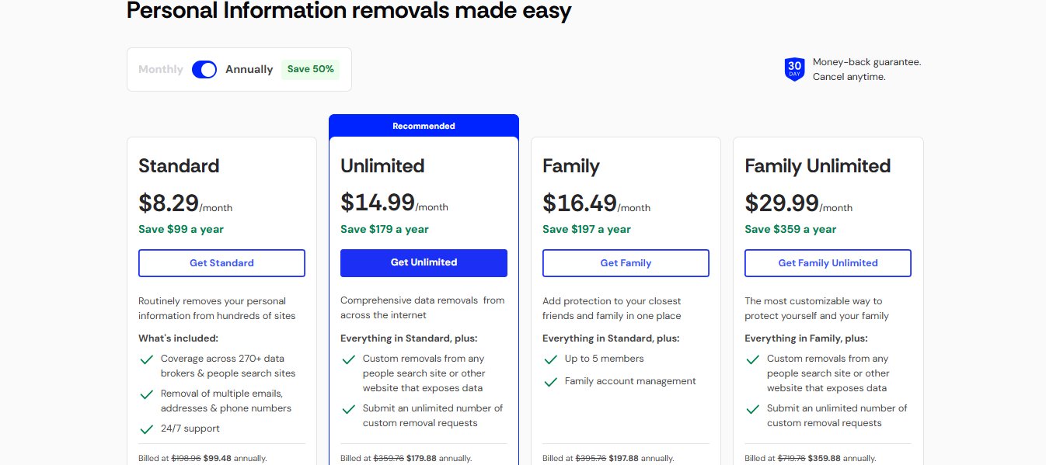Click the checkmark beside Family account management
Viewport: 1046px width, 465px height.
[x=550, y=382]
